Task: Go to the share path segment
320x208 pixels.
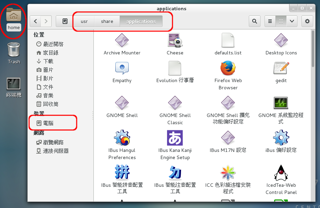Action: point(107,21)
